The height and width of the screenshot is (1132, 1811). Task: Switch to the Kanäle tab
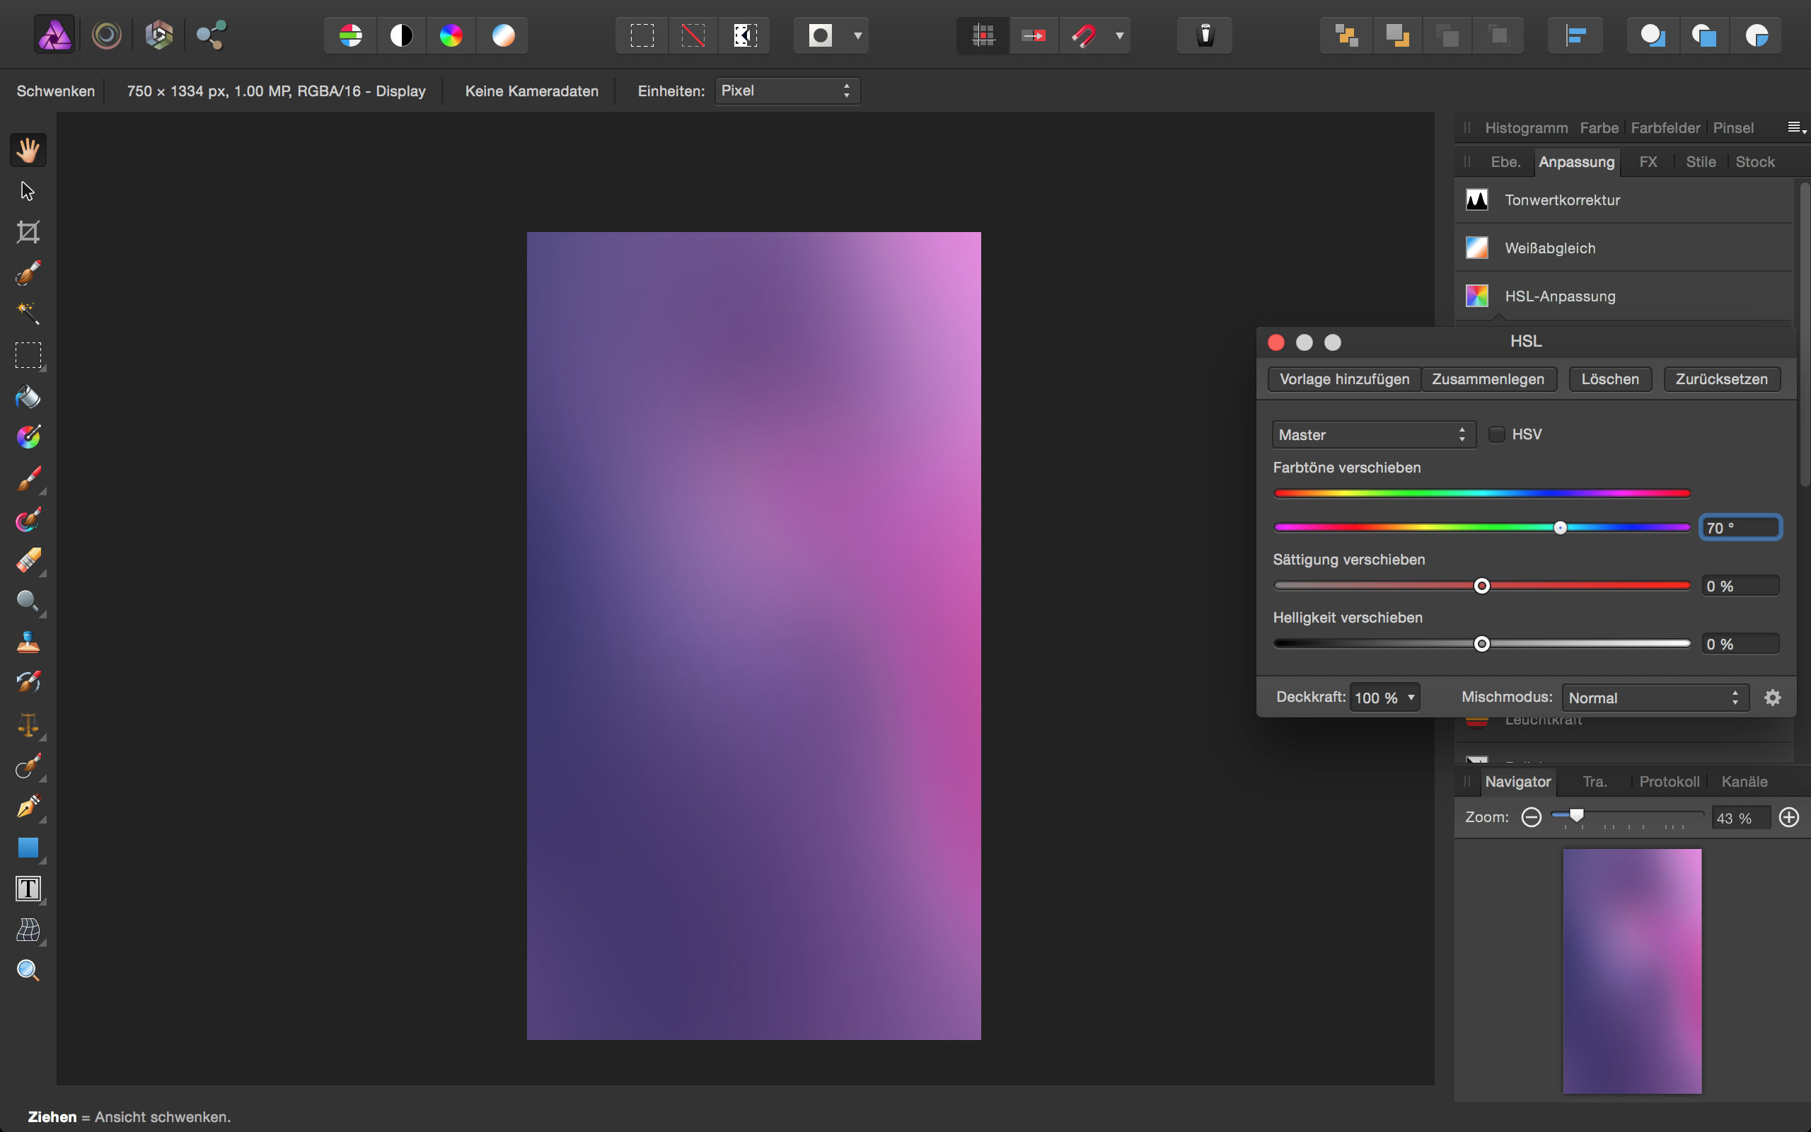click(x=1744, y=781)
